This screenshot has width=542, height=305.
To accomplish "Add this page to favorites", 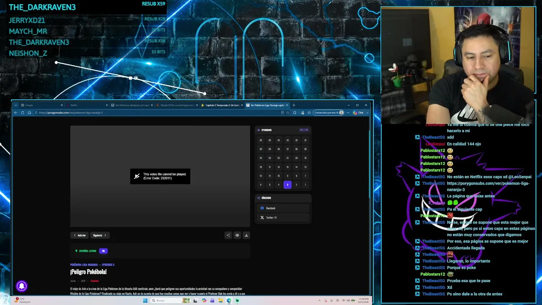I will (288, 113).
